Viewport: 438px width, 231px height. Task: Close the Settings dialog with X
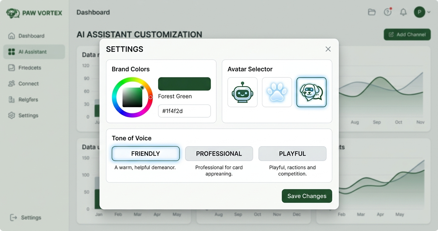tap(328, 49)
